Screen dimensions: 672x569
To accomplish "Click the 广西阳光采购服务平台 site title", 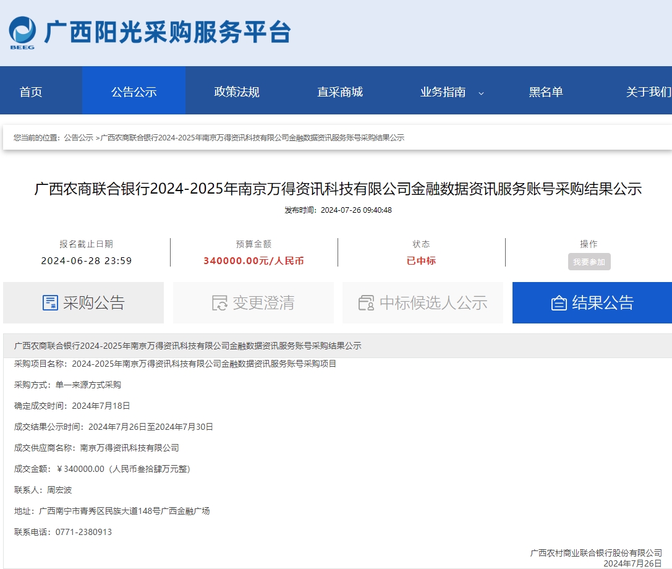I will click(168, 32).
